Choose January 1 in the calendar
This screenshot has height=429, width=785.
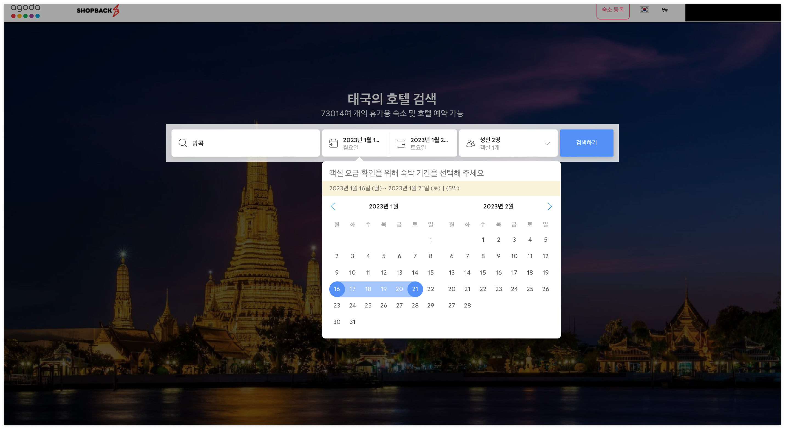430,239
